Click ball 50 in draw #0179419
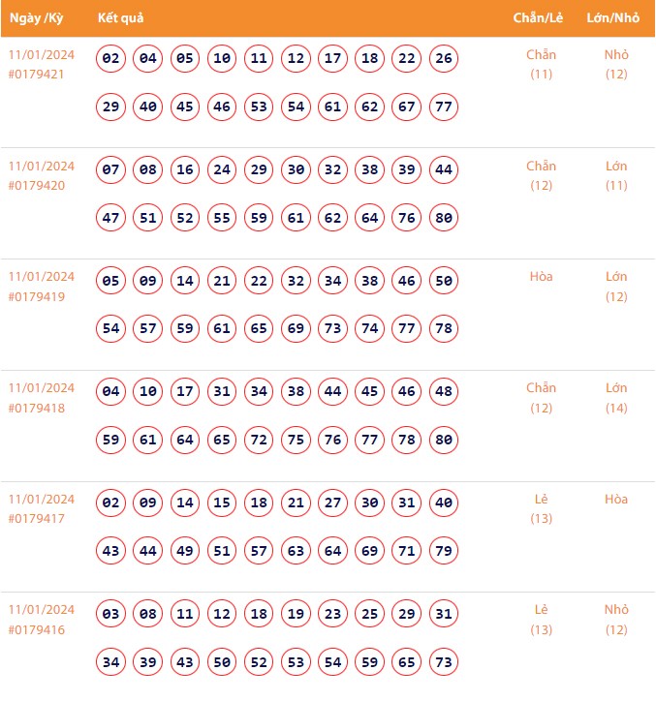This screenshot has height=701, width=656. point(444,282)
